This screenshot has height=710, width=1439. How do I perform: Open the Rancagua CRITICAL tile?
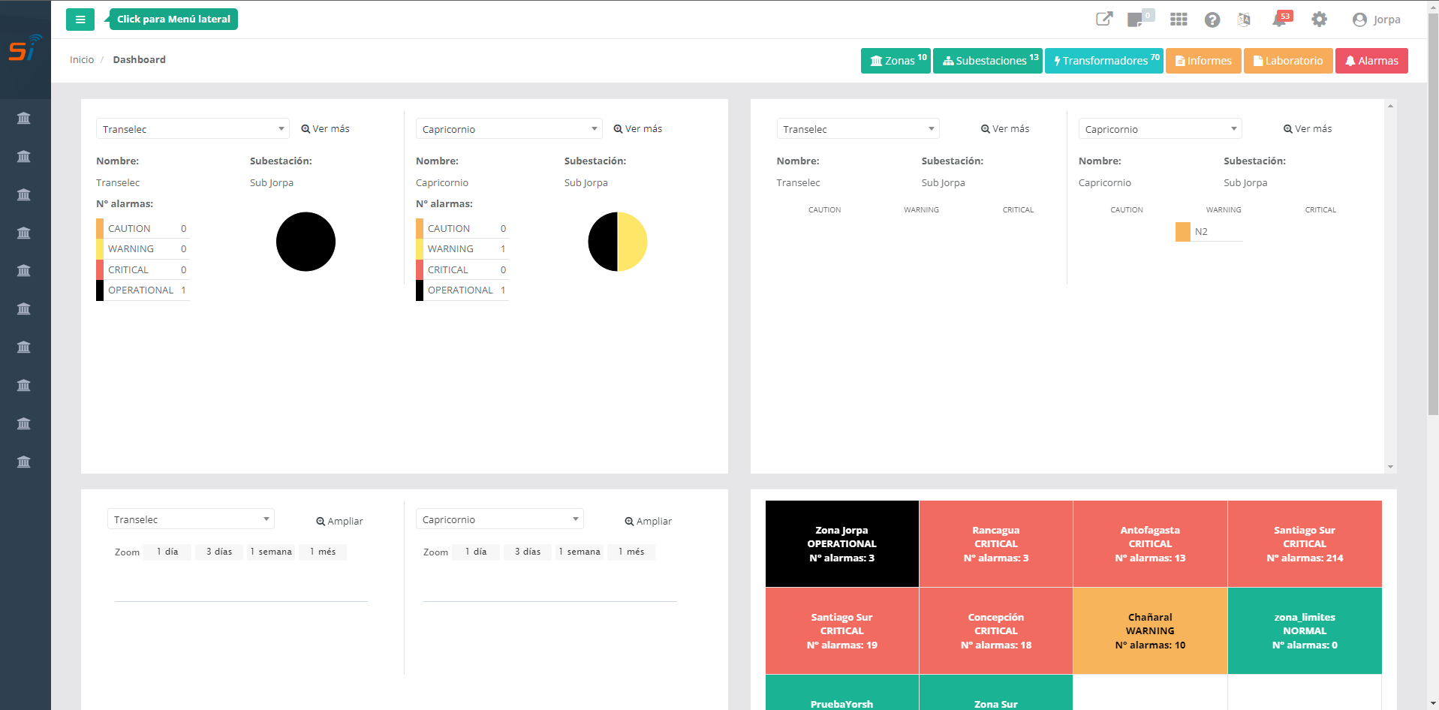coord(996,544)
